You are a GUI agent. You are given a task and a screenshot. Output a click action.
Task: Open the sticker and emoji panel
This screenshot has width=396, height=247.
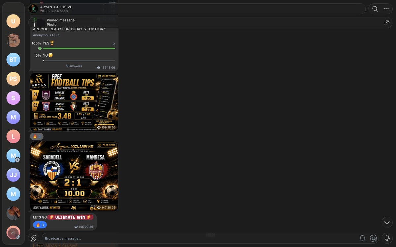pos(374,238)
